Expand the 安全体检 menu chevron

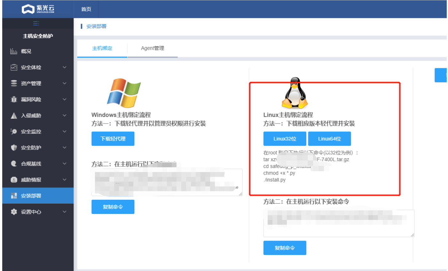[65, 67]
